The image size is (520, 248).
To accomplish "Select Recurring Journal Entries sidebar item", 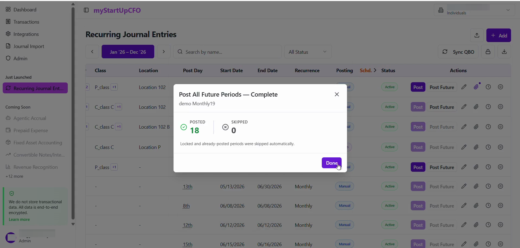I will click(x=35, y=88).
